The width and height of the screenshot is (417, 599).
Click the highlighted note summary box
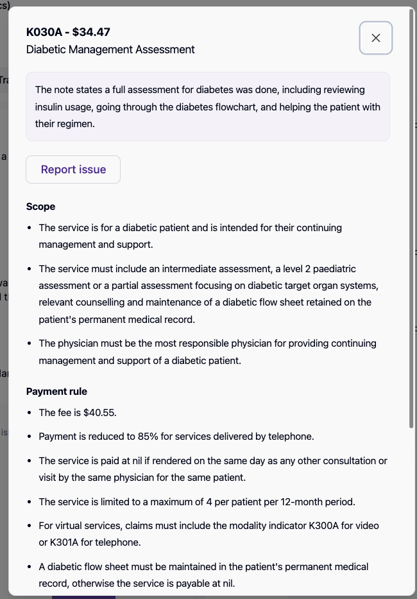click(207, 107)
